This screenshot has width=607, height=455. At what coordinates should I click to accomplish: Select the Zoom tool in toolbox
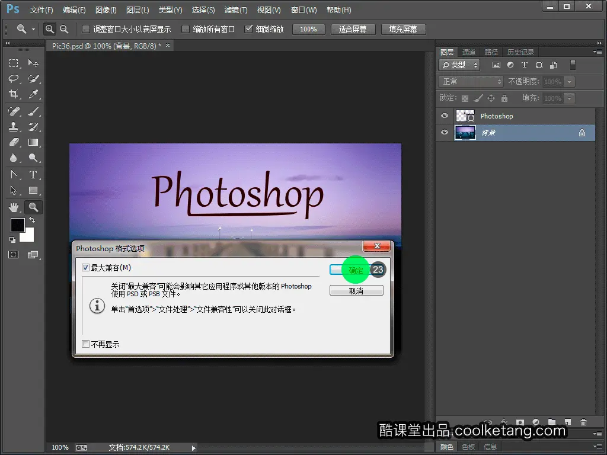coord(33,207)
